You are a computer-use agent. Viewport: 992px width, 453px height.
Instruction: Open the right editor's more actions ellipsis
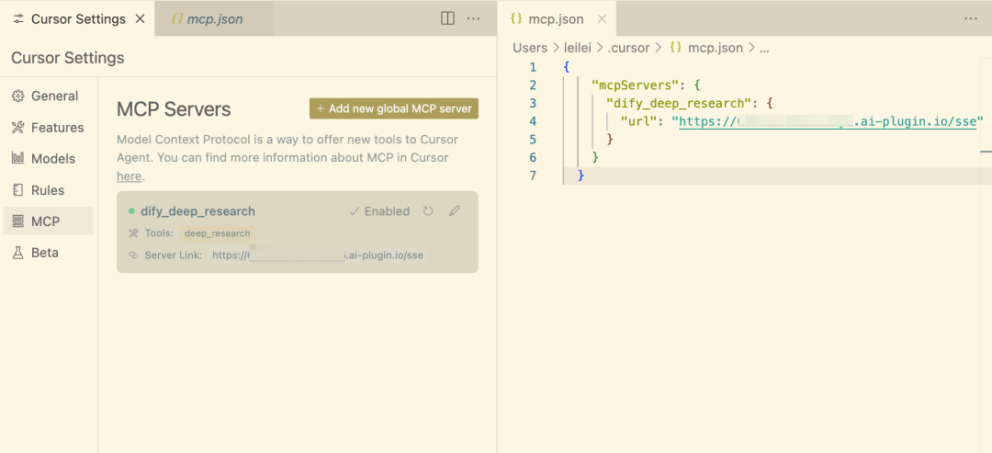pos(971,18)
